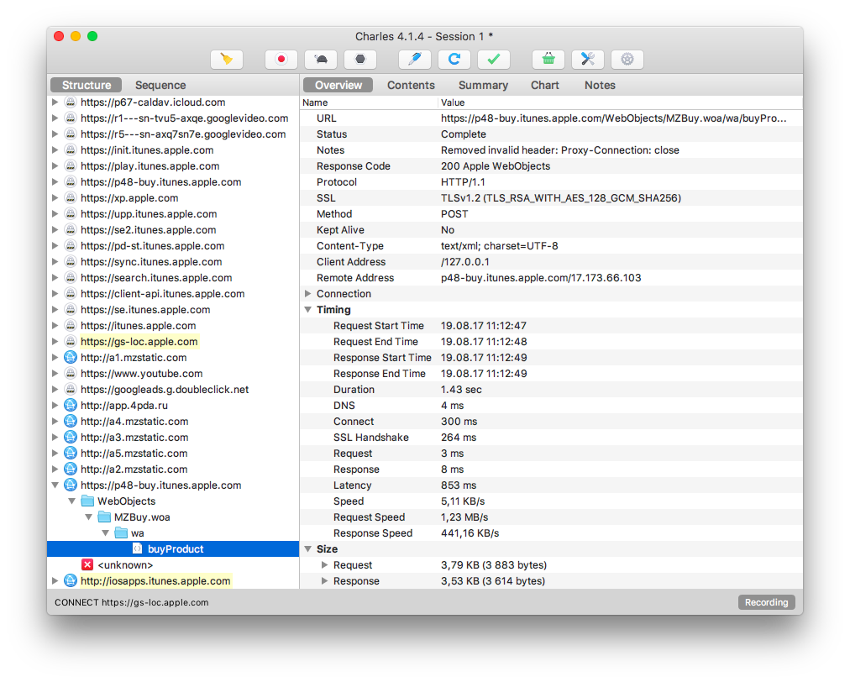Click the lock icon beside https://xp.apple.com
Viewport: 850px width, 682px height.
(x=71, y=198)
